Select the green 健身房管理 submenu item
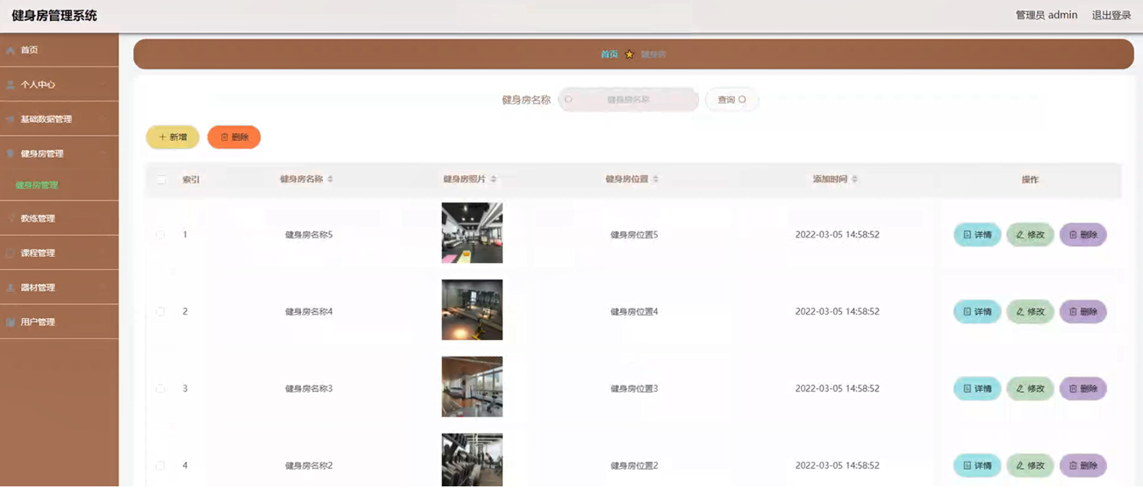Image resolution: width=1143 pixels, height=489 pixels. 37,186
